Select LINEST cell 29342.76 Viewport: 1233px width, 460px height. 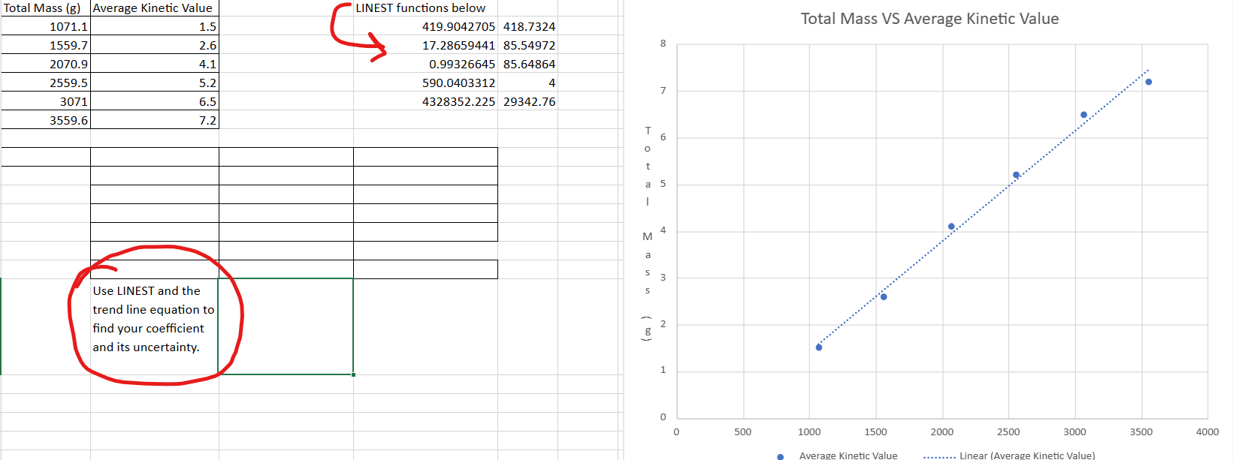point(527,101)
